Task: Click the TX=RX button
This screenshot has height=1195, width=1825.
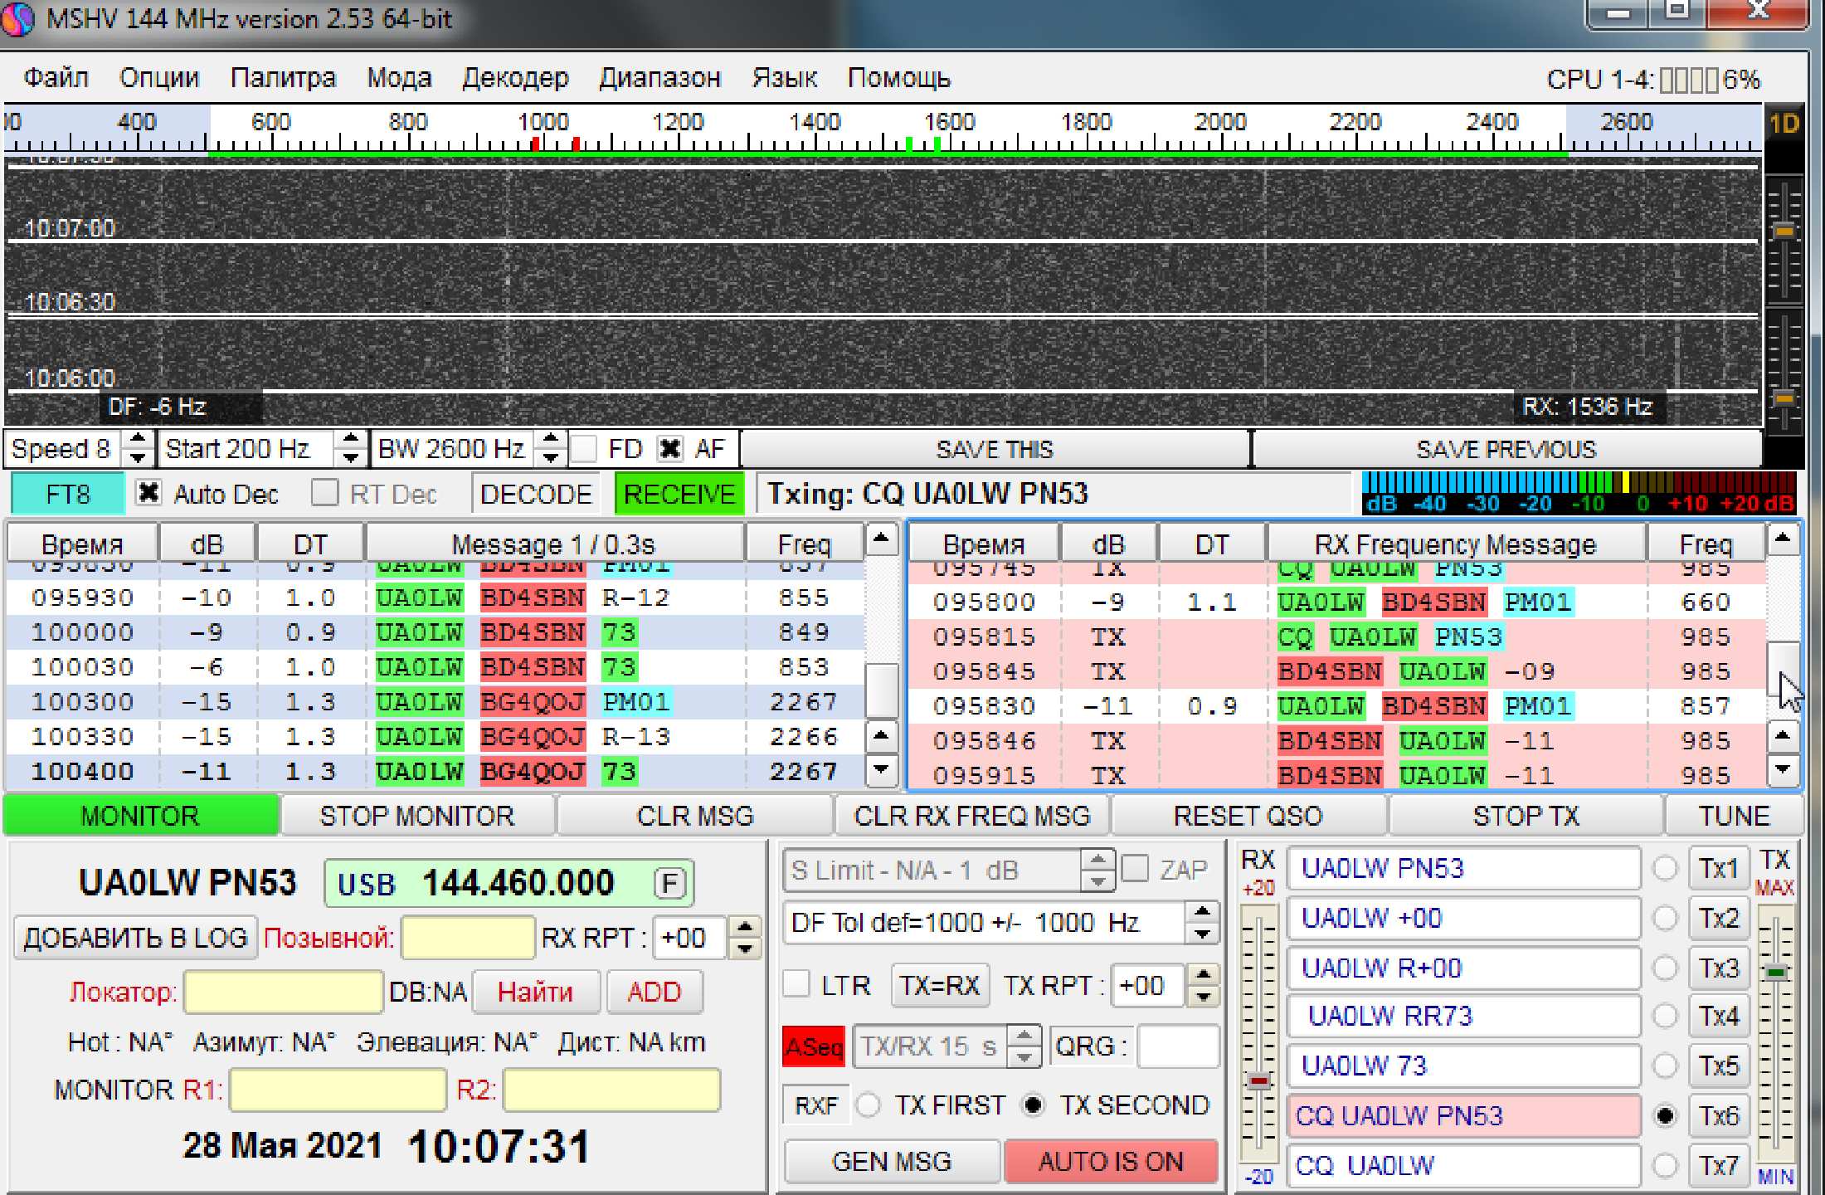Action: tap(940, 985)
